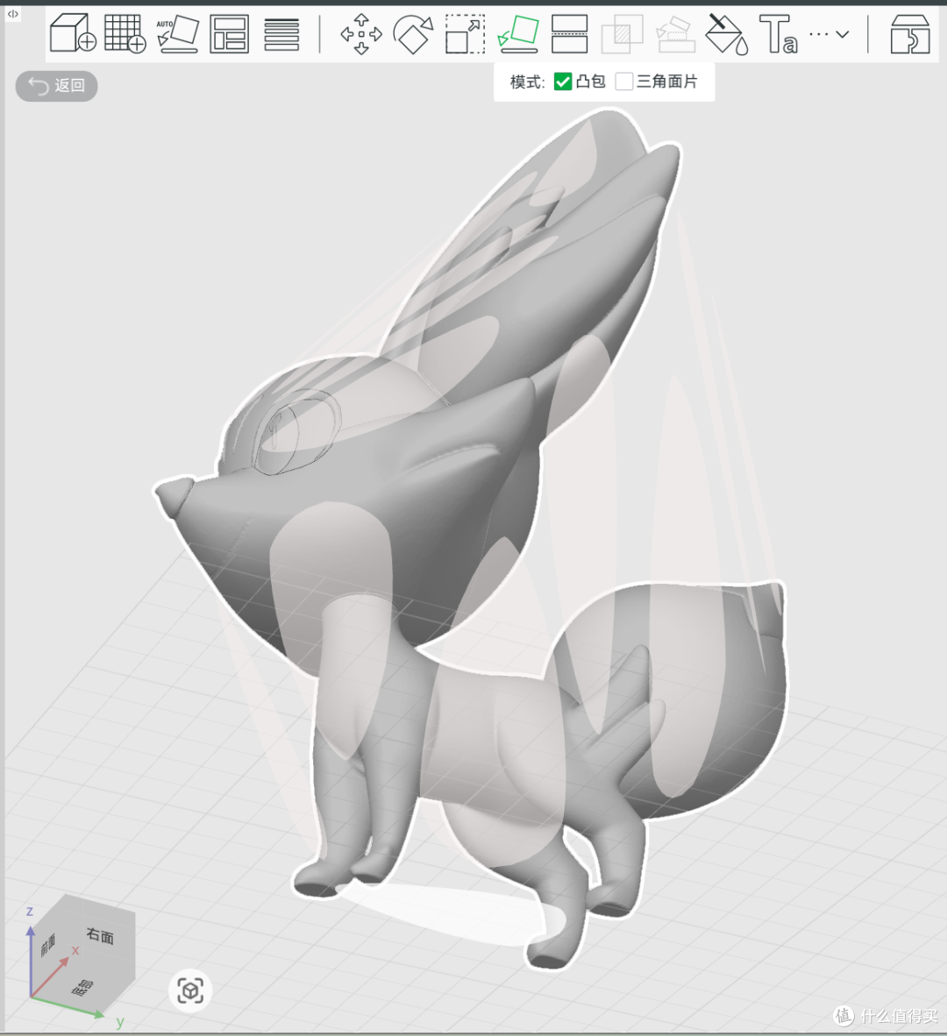Expand more tools via the ellipsis chevron
Screen dimensions: 947x1036
click(829, 33)
